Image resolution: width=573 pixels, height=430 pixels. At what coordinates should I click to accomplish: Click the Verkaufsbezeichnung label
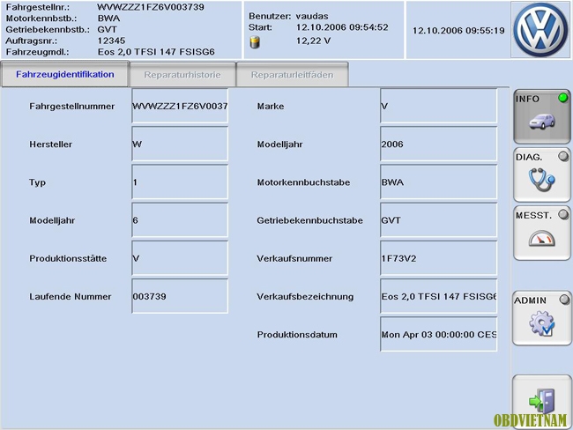click(x=305, y=296)
